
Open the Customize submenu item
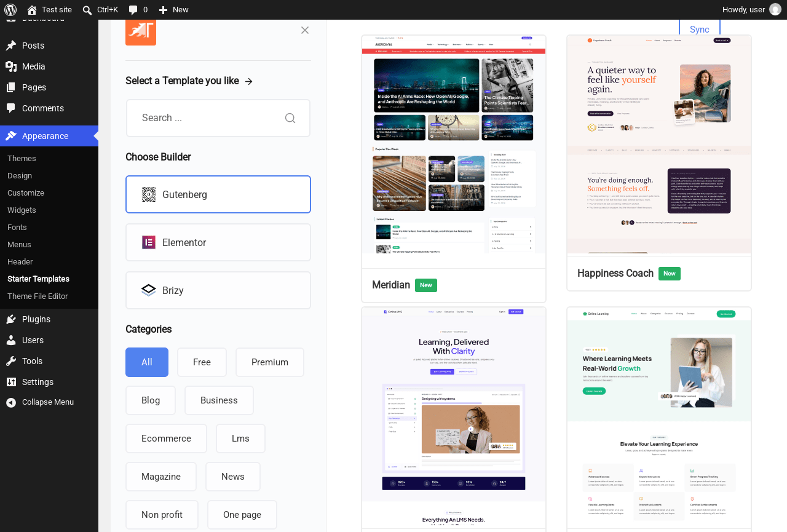tap(26, 193)
